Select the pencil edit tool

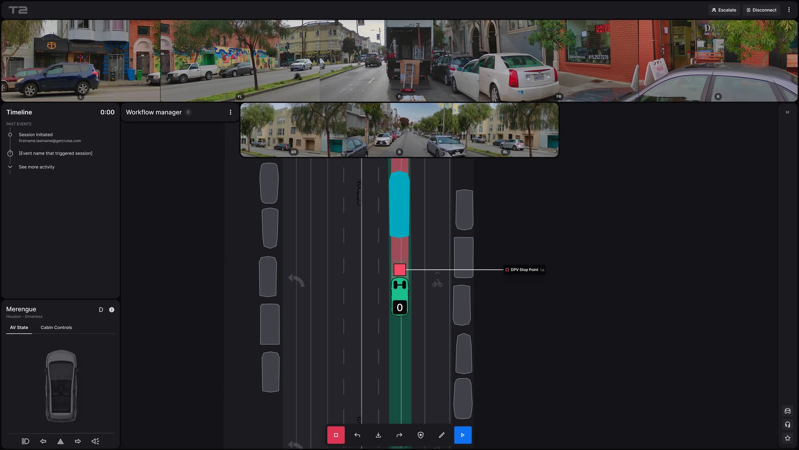[x=442, y=435]
